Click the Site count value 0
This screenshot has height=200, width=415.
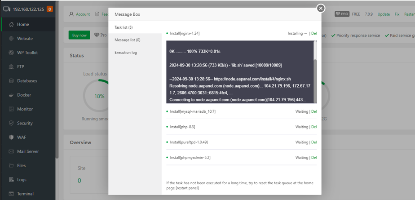(79, 181)
